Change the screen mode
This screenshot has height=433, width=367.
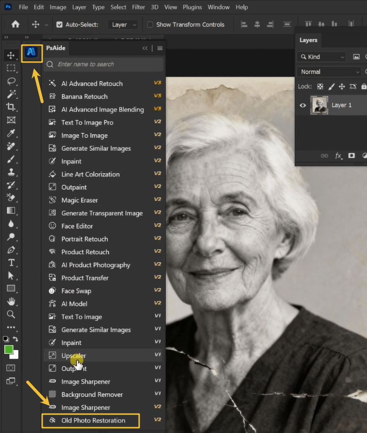point(11,381)
